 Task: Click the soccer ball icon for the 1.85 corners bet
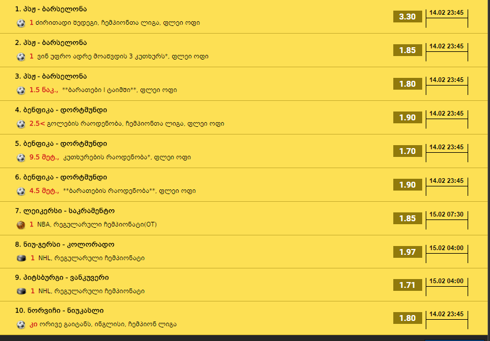[x=21, y=57]
